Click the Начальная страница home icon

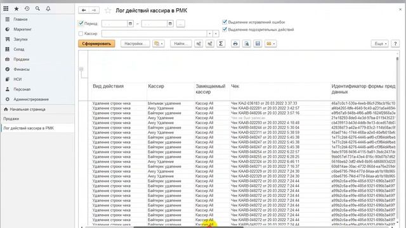pos(6,109)
